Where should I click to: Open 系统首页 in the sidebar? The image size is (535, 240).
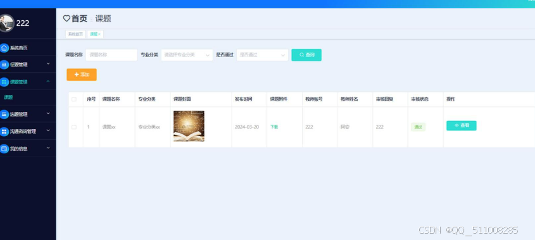(28, 47)
